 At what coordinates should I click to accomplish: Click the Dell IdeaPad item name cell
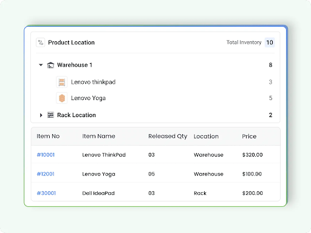pyautogui.click(x=98, y=193)
